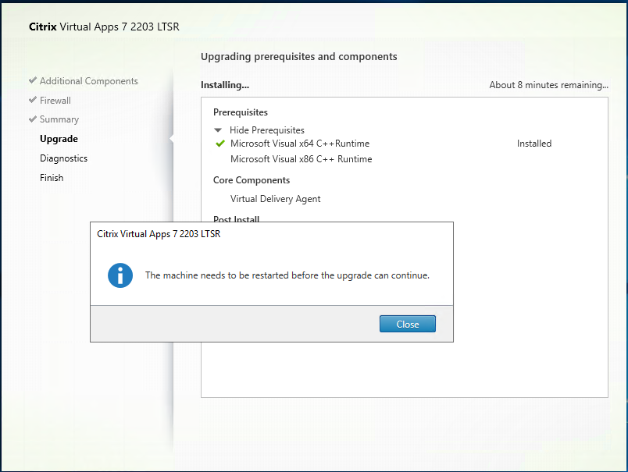This screenshot has width=628, height=472.
Task: Select the Firewall step in sidebar
Action: point(55,101)
